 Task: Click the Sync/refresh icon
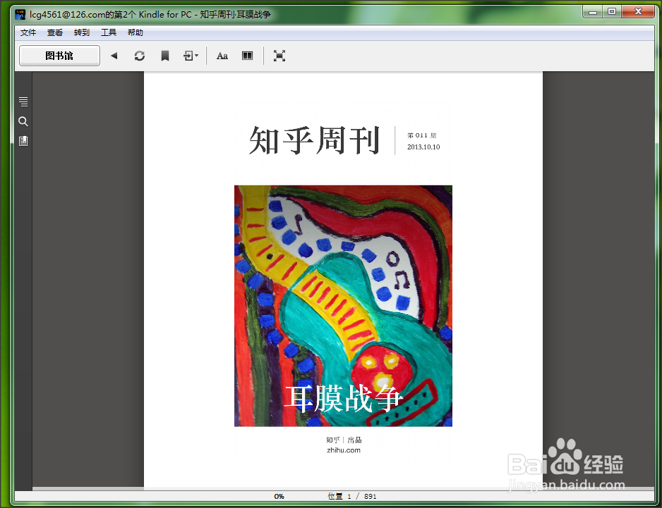139,56
